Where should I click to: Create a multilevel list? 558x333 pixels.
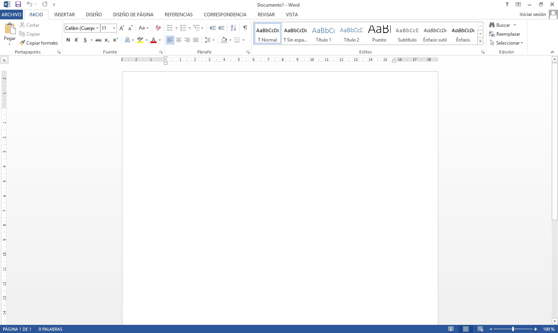[196, 28]
